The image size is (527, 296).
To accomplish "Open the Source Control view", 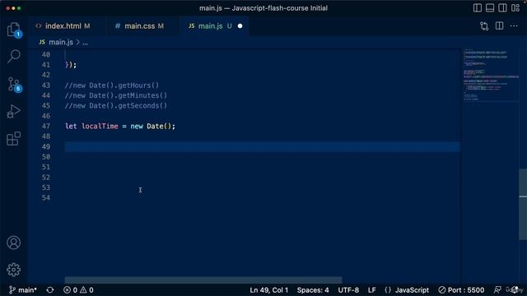I will click(x=14, y=84).
